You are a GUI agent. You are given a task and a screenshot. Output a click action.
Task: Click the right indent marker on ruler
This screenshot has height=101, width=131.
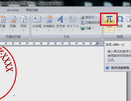pos(96,44)
